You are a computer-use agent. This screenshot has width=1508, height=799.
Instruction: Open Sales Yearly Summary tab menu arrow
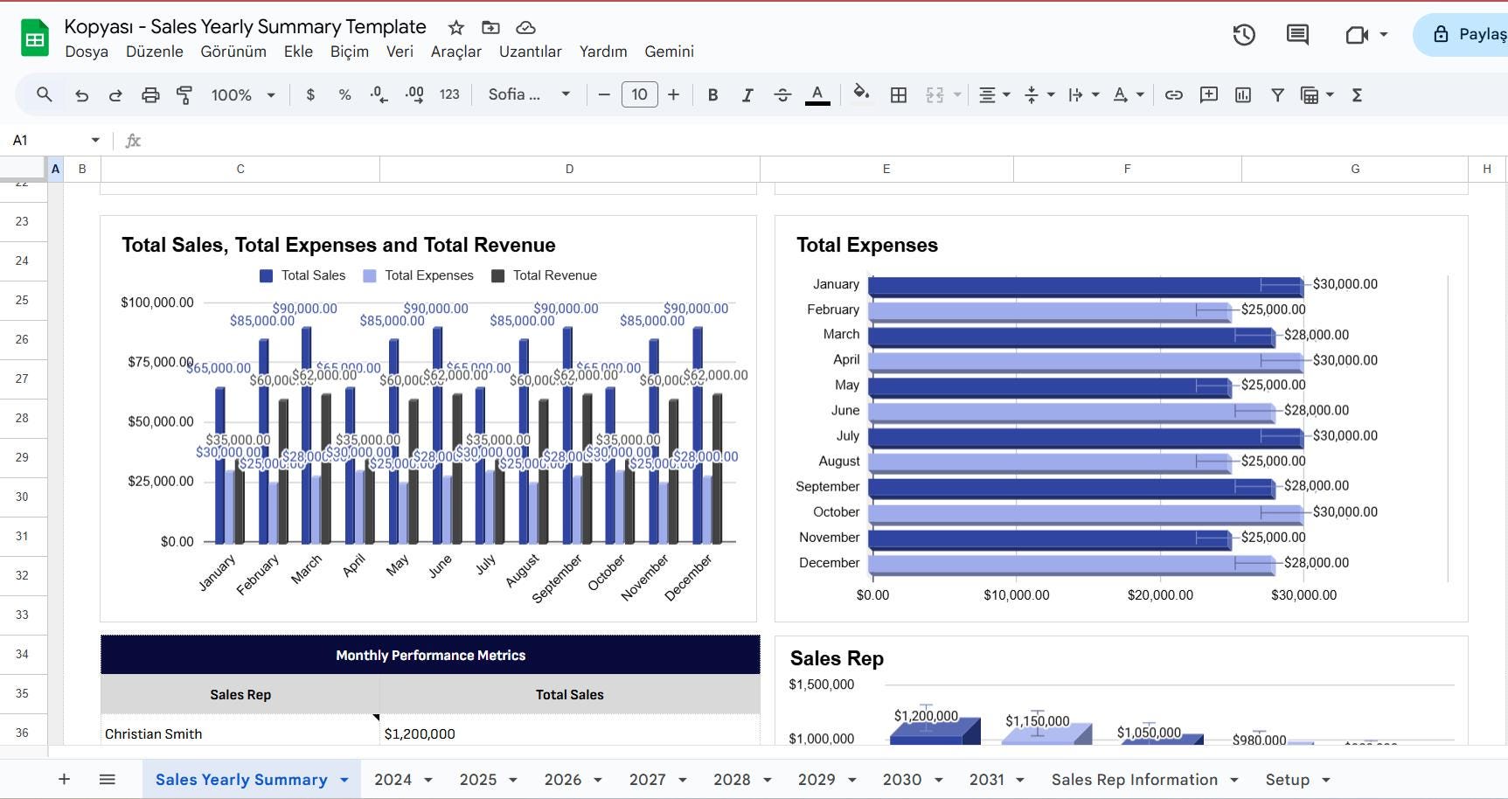coord(344,780)
